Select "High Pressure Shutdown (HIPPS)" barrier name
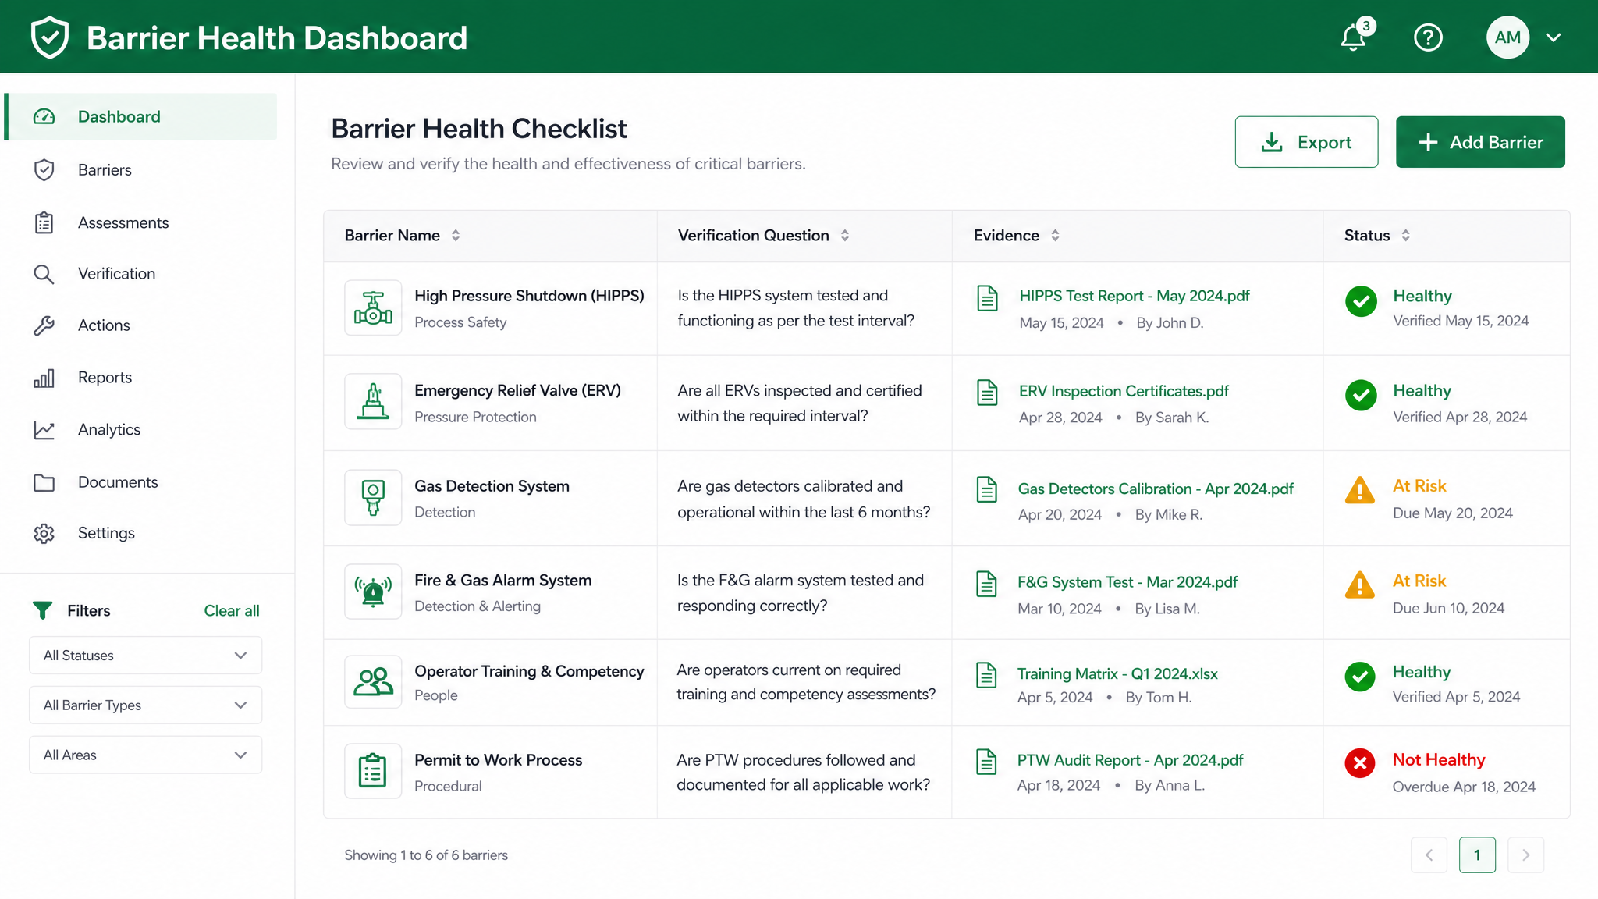This screenshot has height=899, width=1598. point(529,296)
